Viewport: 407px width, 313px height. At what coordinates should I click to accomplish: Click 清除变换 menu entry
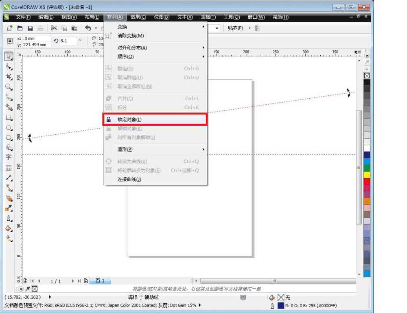(130, 36)
